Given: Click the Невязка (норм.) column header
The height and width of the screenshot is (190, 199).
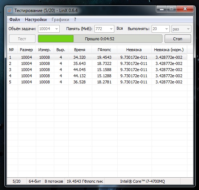Looking at the screenshot, I should point(169,50).
